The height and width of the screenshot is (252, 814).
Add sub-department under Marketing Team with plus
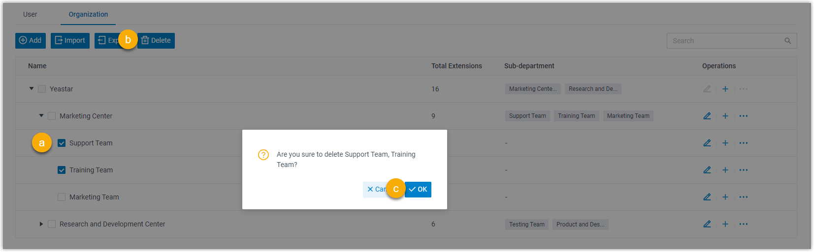pos(725,197)
